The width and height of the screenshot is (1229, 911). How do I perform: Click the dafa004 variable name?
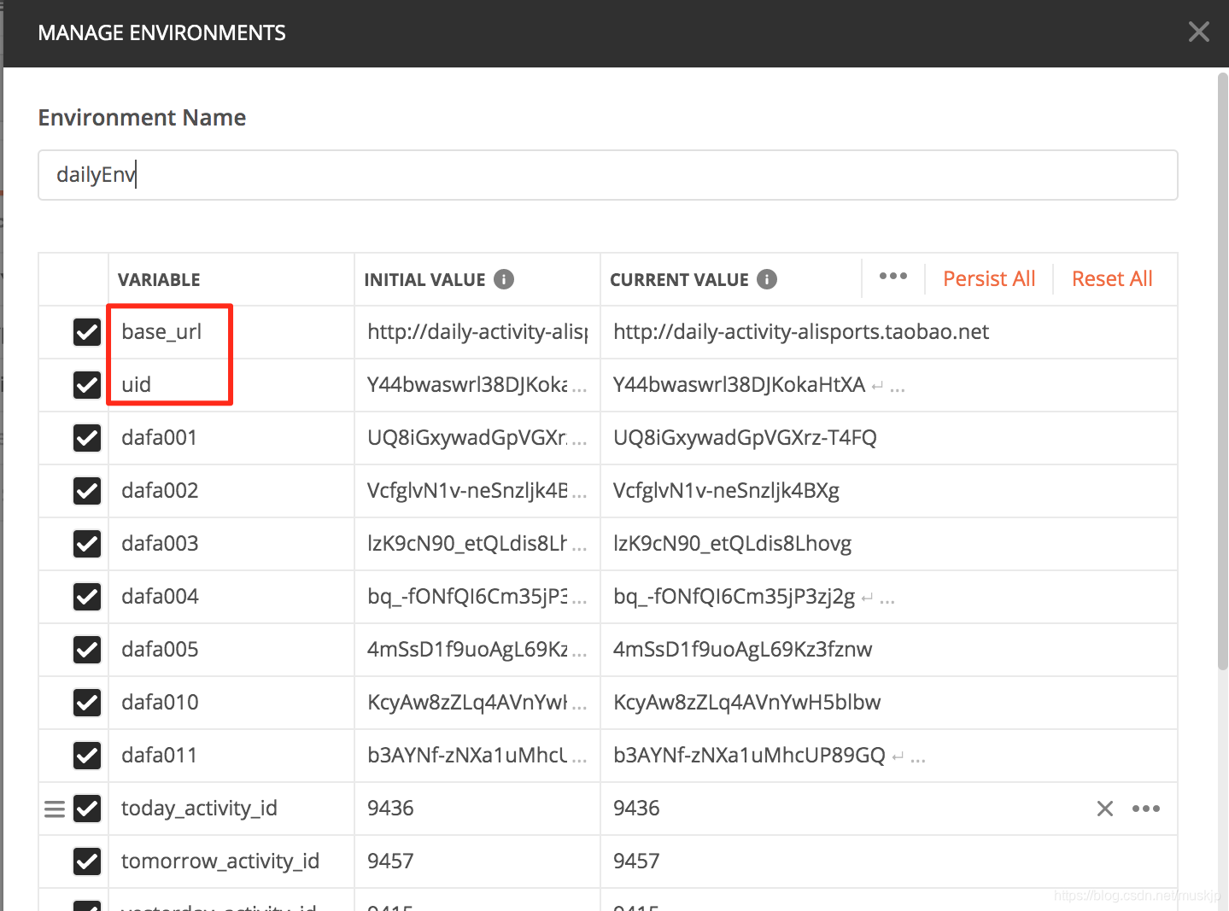click(160, 597)
